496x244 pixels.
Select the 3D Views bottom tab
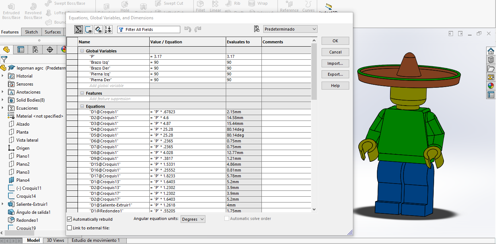pyautogui.click(x=55, y=240)
